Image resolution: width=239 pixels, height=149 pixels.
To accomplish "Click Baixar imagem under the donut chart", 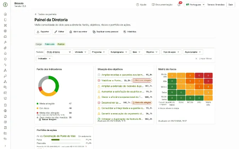I will (x=48, y=120).
